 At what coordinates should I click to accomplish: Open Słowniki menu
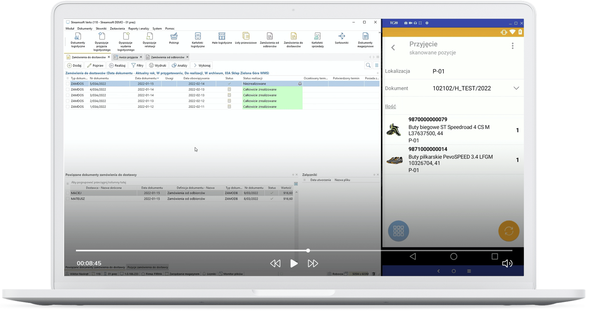coord(101,28)
